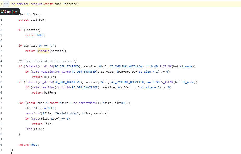Click line number beside final 'return NULL;'
Screen dimensions: 241x154
coord(1,145)
